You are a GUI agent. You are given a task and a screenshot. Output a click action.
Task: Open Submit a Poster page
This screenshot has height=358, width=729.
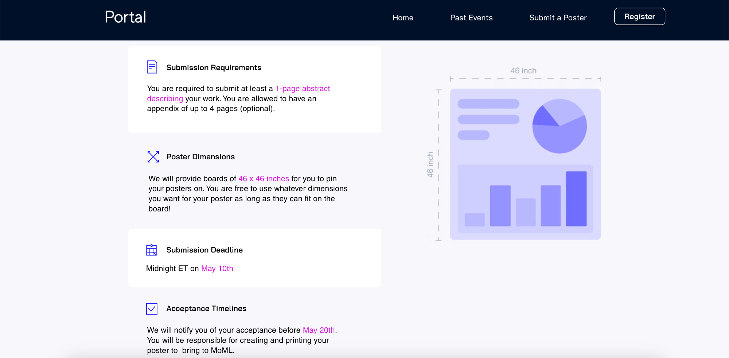pos(558,17)
